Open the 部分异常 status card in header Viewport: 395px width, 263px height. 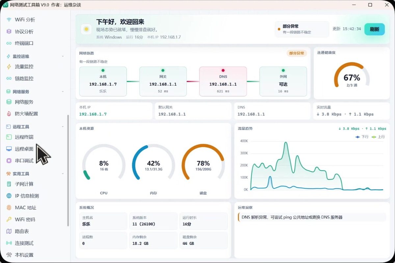[x=302, y=29]
